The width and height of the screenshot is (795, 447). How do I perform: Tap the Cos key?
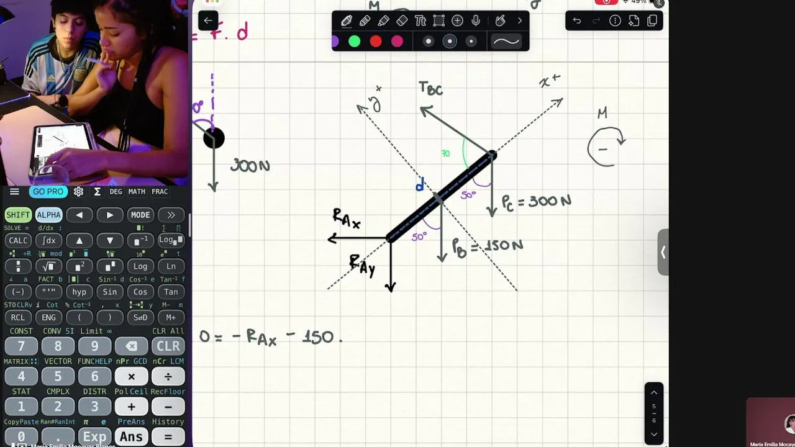(x=140, y=292)
